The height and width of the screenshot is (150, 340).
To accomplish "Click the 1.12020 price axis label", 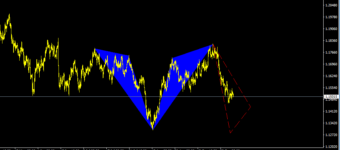I will (x=331, y=147).
